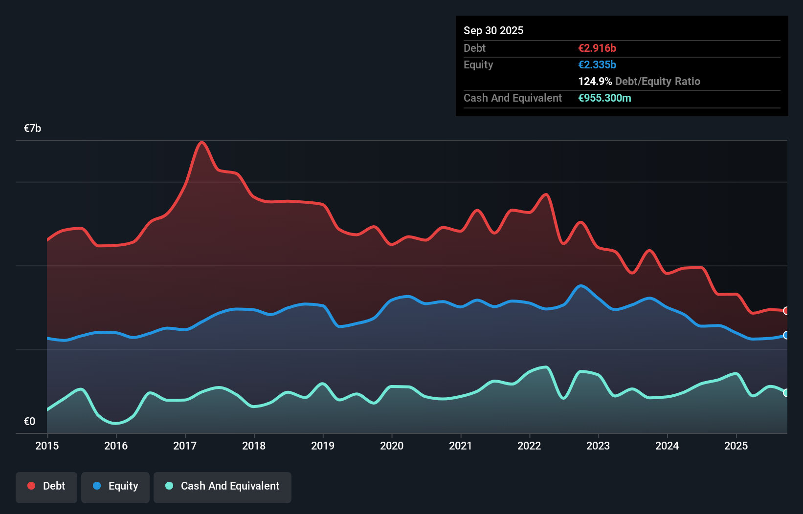
Task: Select the blue endpoint marker on the Equity line
Action: click(x=786, y=336)
